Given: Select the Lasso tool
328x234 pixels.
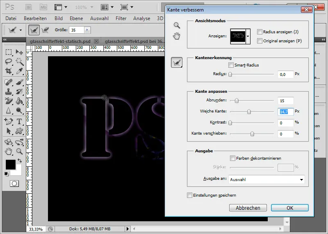Looking at the screenshot, I should coord(9,62).
